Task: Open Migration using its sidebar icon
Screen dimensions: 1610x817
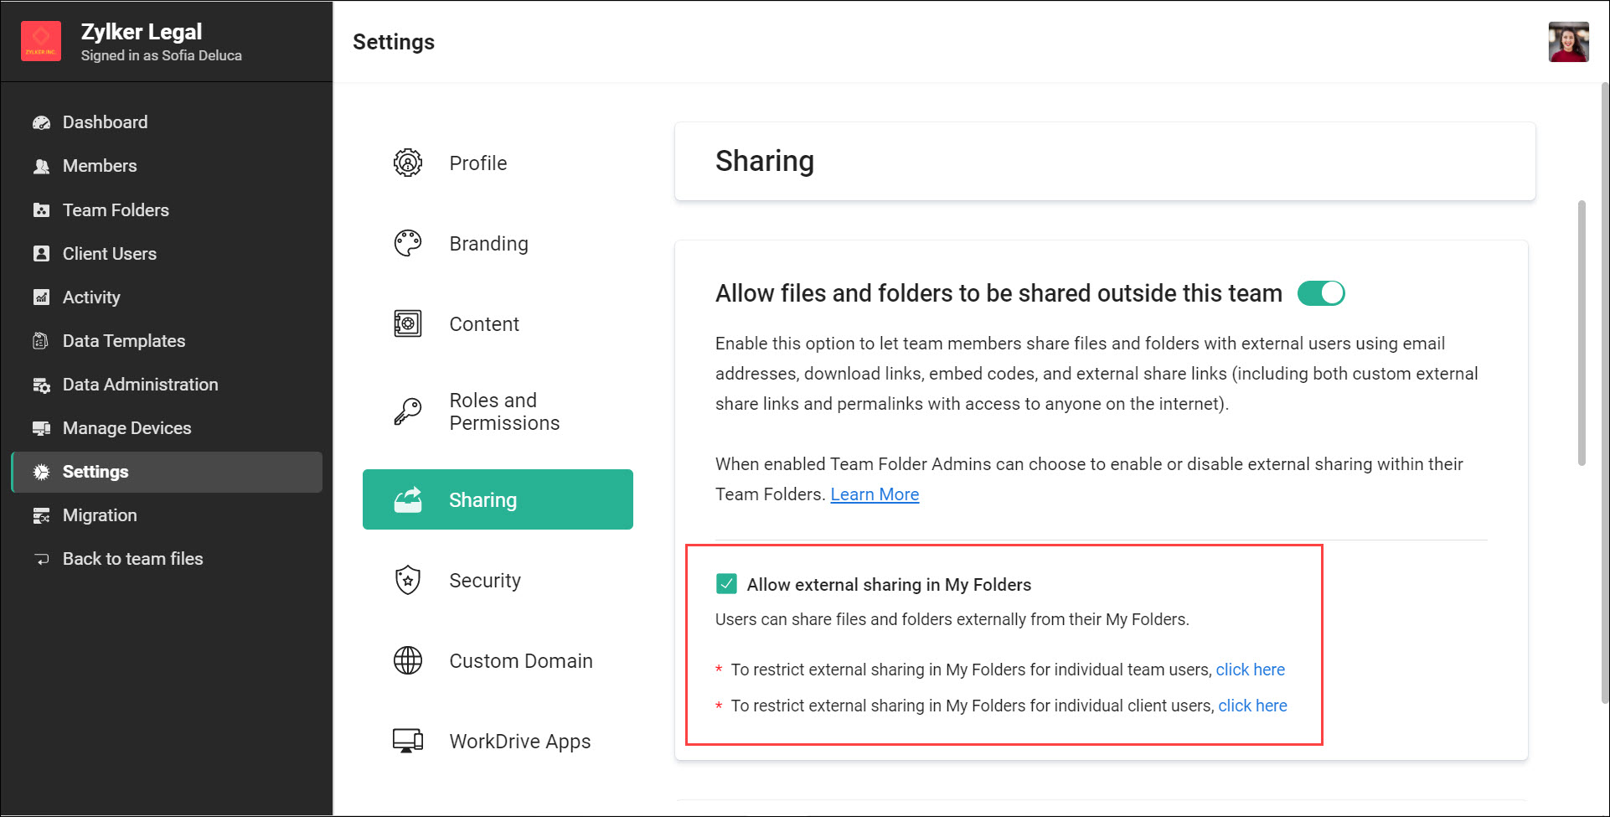Action: (x=41, y=515)
